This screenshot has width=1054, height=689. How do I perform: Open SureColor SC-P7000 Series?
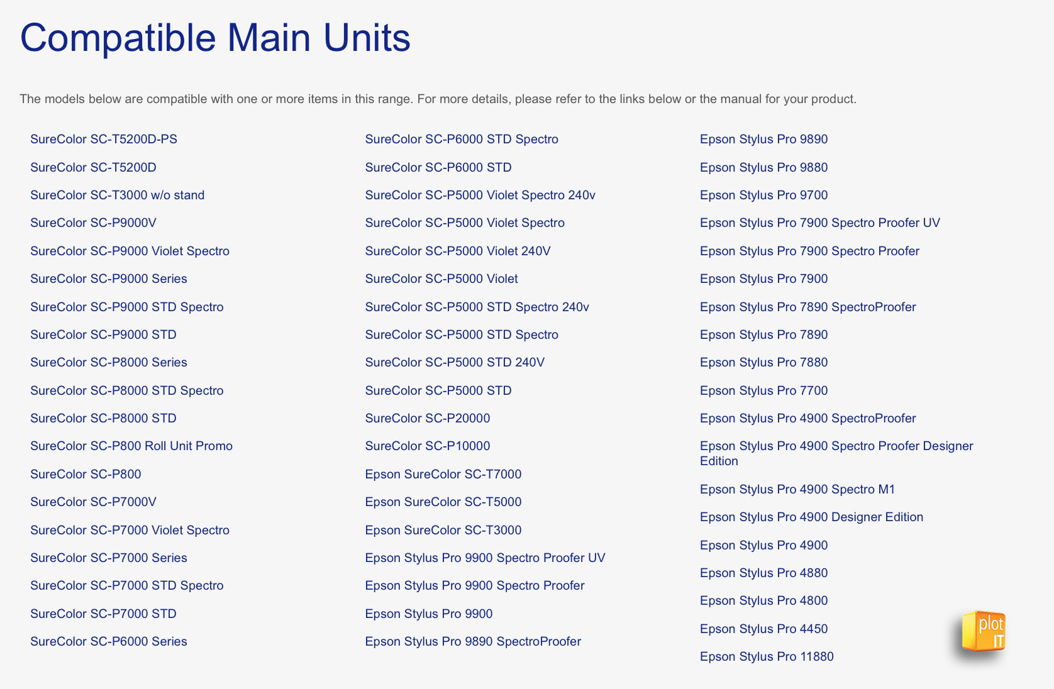pyautogui.click(x=109, y=558)
